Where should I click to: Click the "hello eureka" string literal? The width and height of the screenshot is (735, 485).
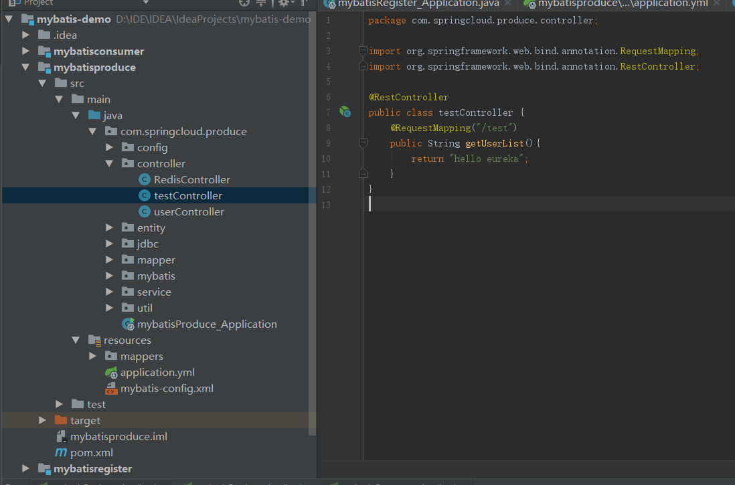(x=486, y=159)
